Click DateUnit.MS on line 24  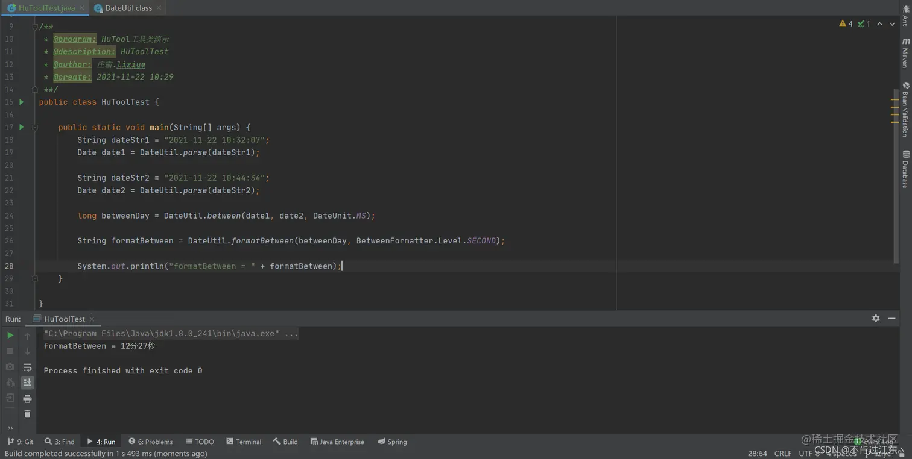click(340, 216)
